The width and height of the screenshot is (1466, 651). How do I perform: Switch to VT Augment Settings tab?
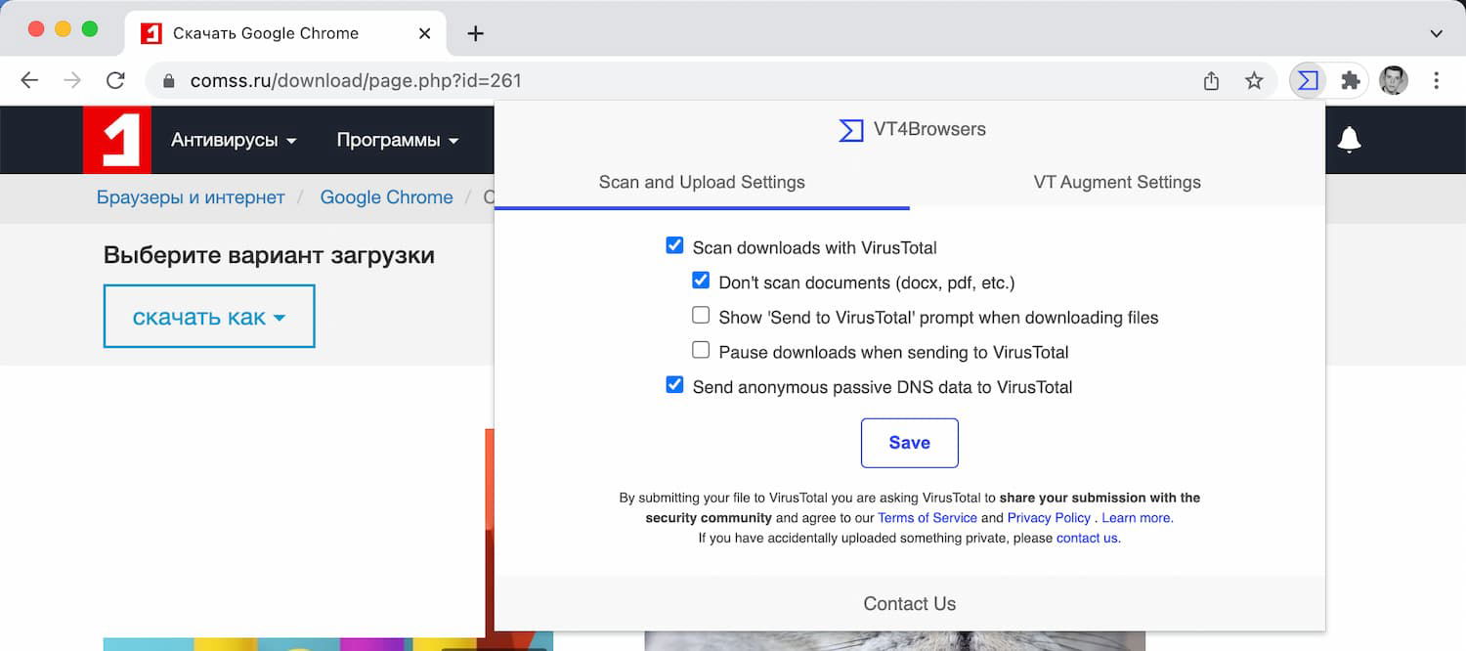[x=1117, y=183]
